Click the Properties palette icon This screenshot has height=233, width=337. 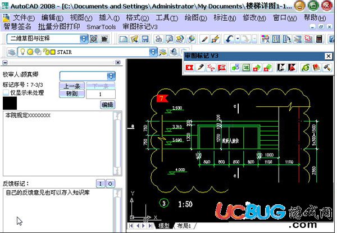(x=265, y=39)
